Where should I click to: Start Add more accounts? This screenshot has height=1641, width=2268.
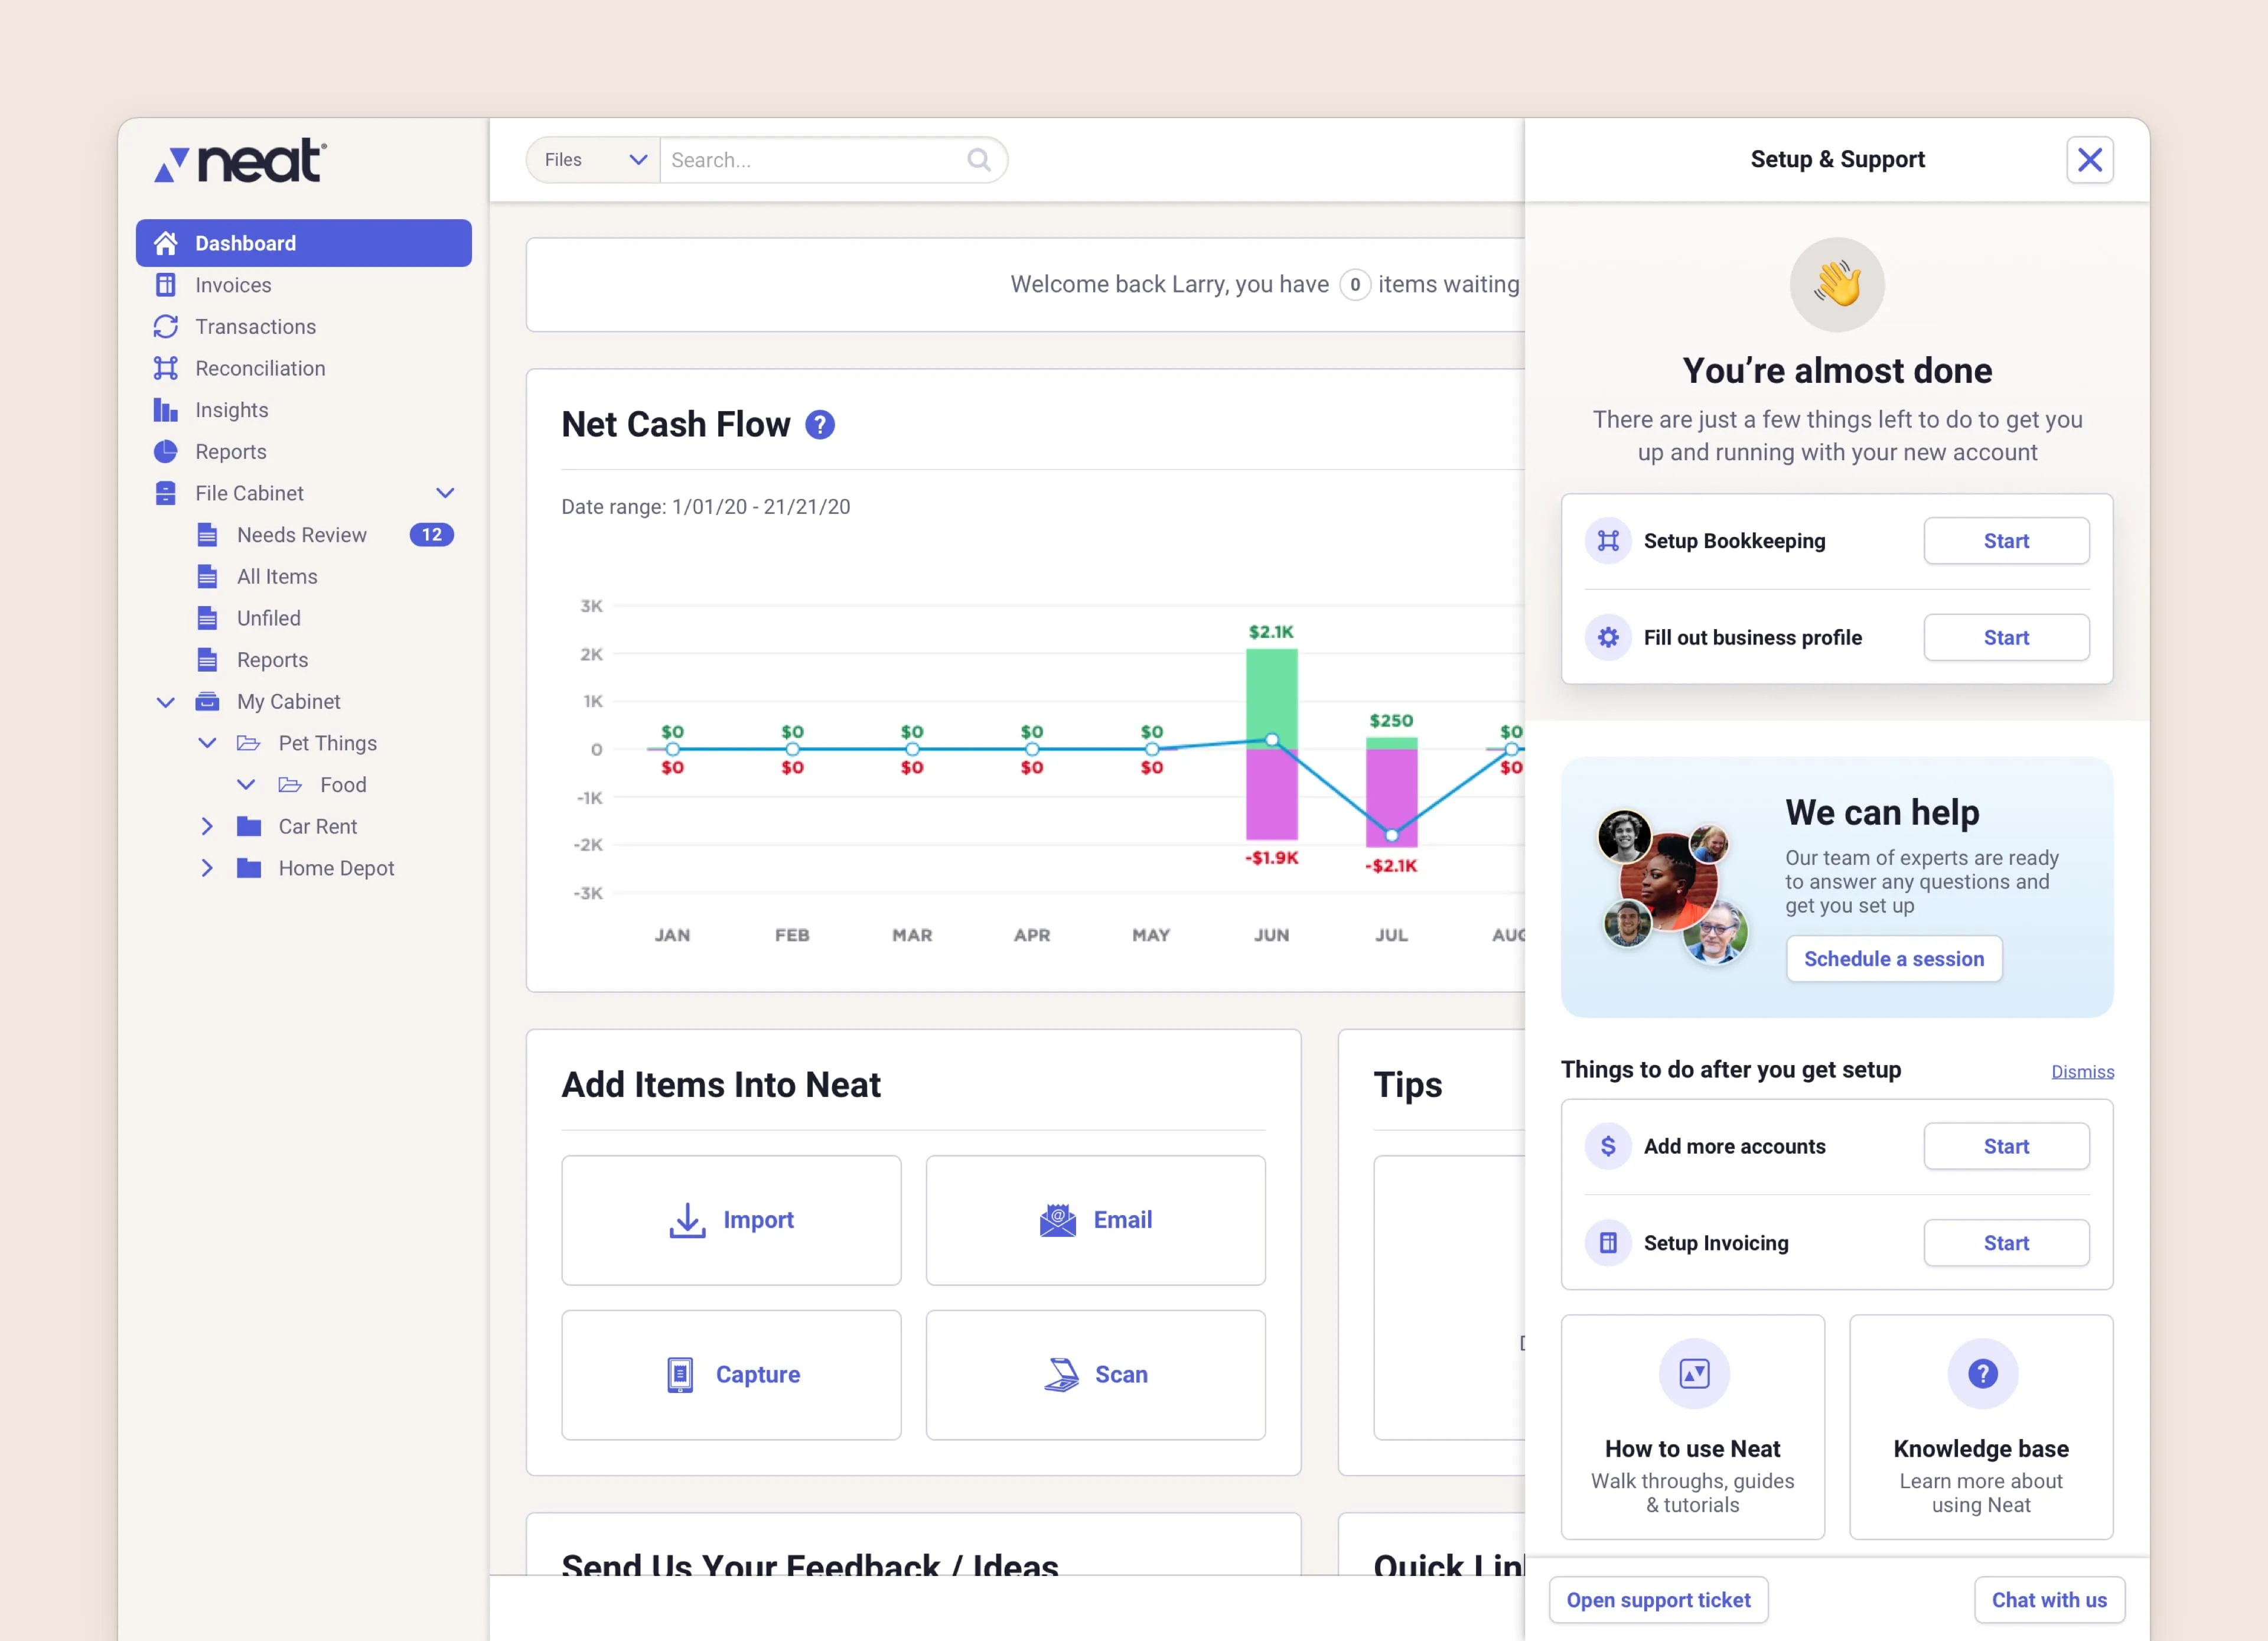(x=2006, y=1146)
